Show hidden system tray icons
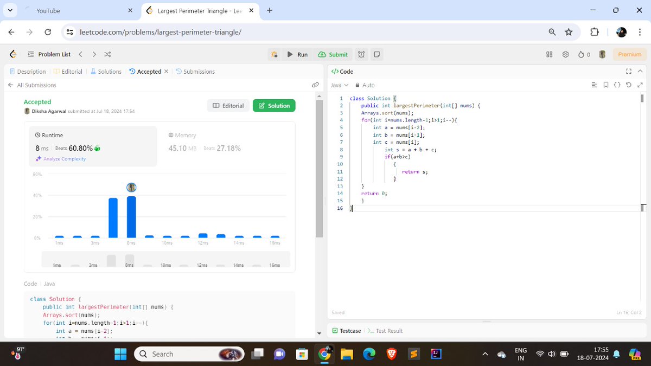The image size is (651, 366). click(485, 354)
